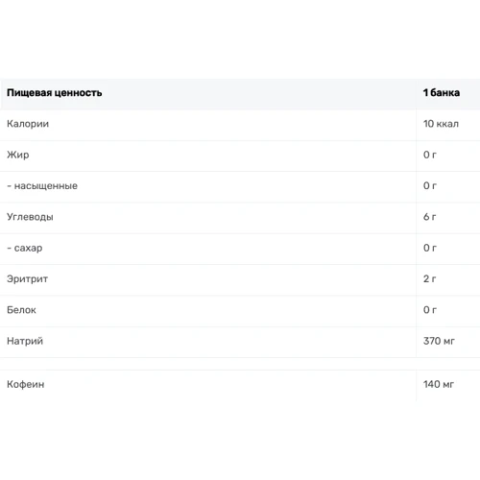The width and height of the screenshot is (480, 480).
Task: Select the 140 мг caffeine value
Action: 439,384
